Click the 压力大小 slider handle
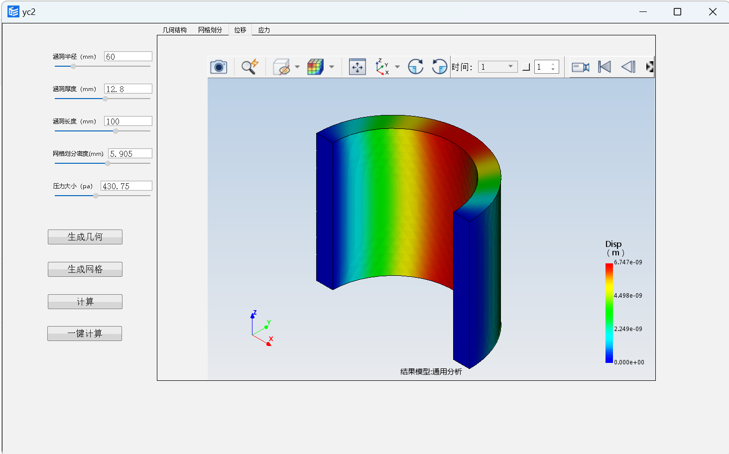This screenshot has height=454, width=729. [96, 196]
